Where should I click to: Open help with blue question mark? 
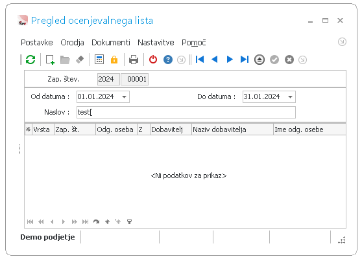[168, 60]
